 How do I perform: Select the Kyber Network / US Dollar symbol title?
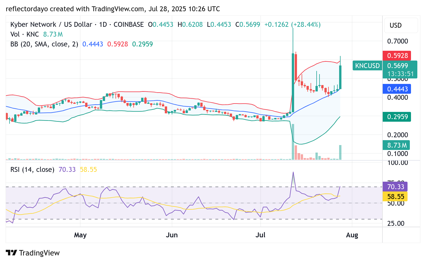tap(51, 25)
